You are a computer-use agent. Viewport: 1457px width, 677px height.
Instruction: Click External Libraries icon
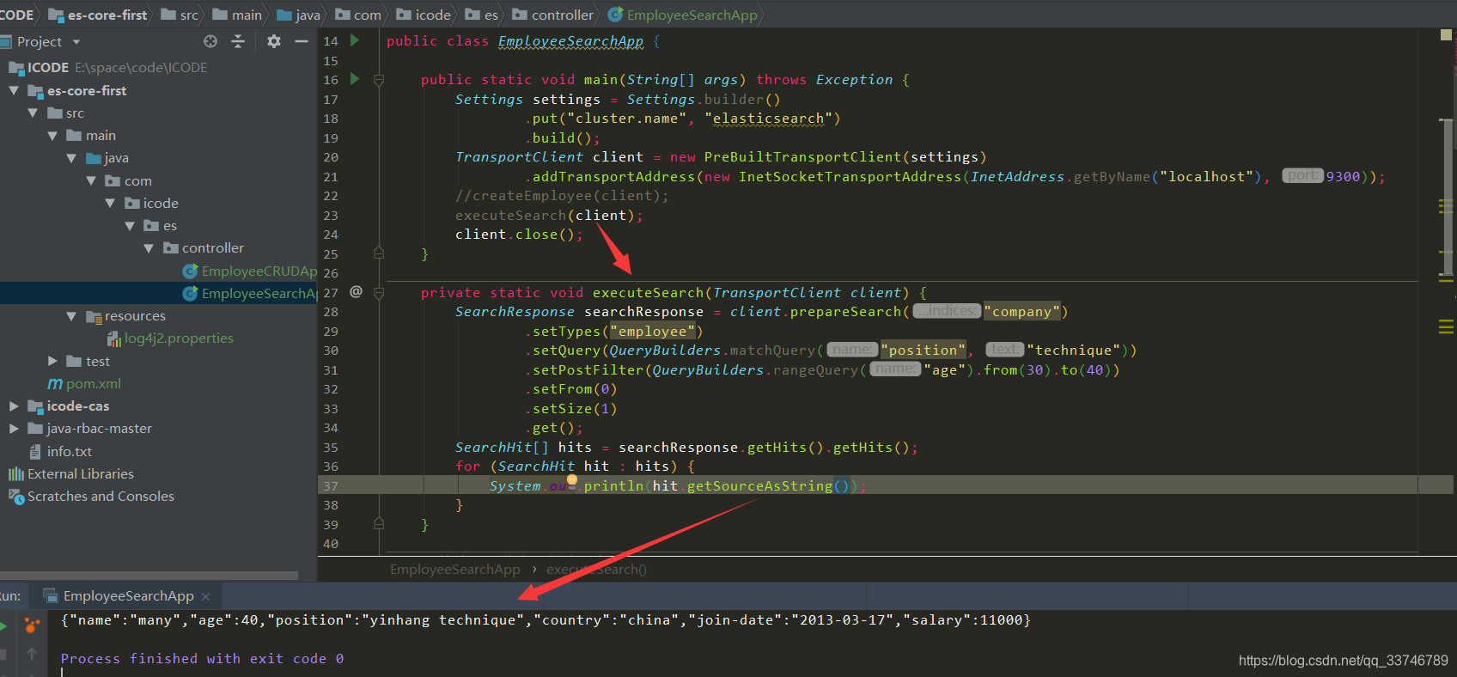tap(15, 474)
